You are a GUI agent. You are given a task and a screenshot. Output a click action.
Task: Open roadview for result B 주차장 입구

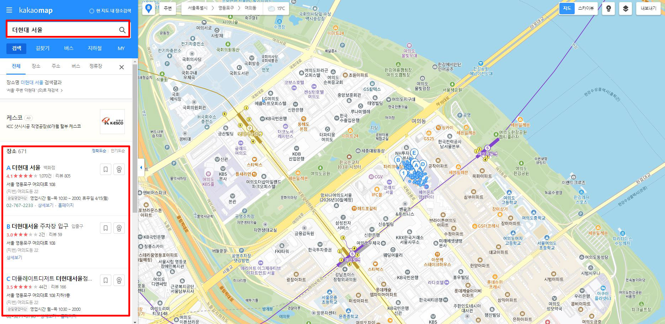tap(119, 228)
